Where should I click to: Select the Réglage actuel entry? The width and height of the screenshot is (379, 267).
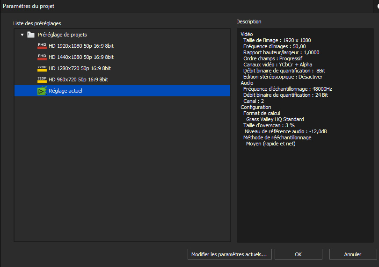pos(122,91)
